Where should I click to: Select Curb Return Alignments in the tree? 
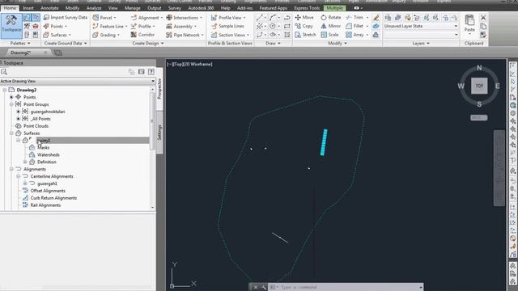tap(53, 198)
